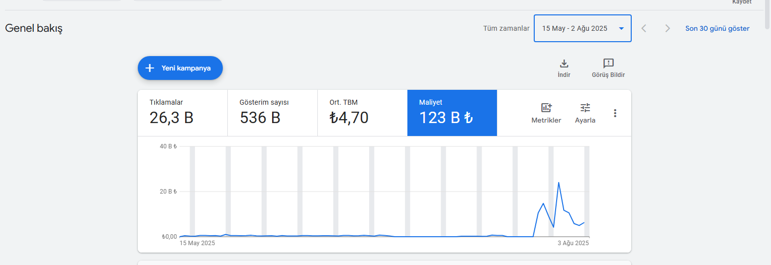Go to next date period arrow

pos(668,28)
